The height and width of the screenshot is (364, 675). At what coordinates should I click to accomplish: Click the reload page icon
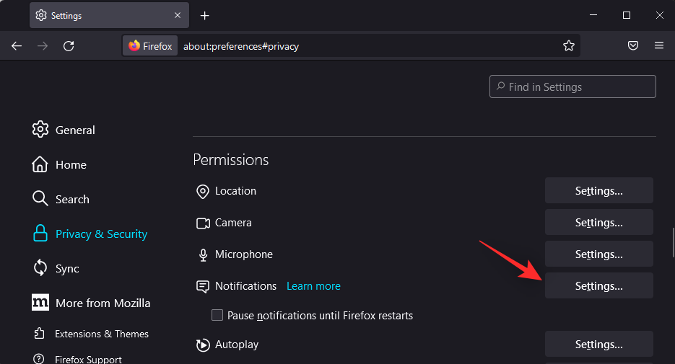69,46
